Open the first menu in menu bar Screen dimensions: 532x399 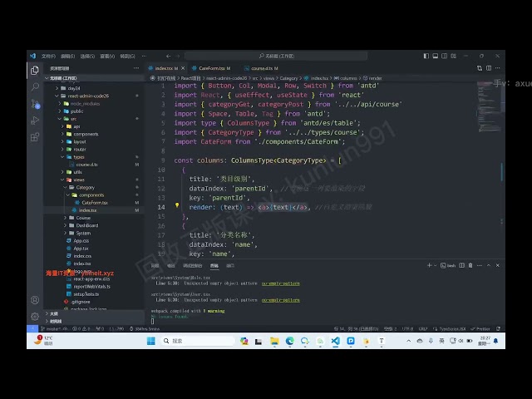48,56
